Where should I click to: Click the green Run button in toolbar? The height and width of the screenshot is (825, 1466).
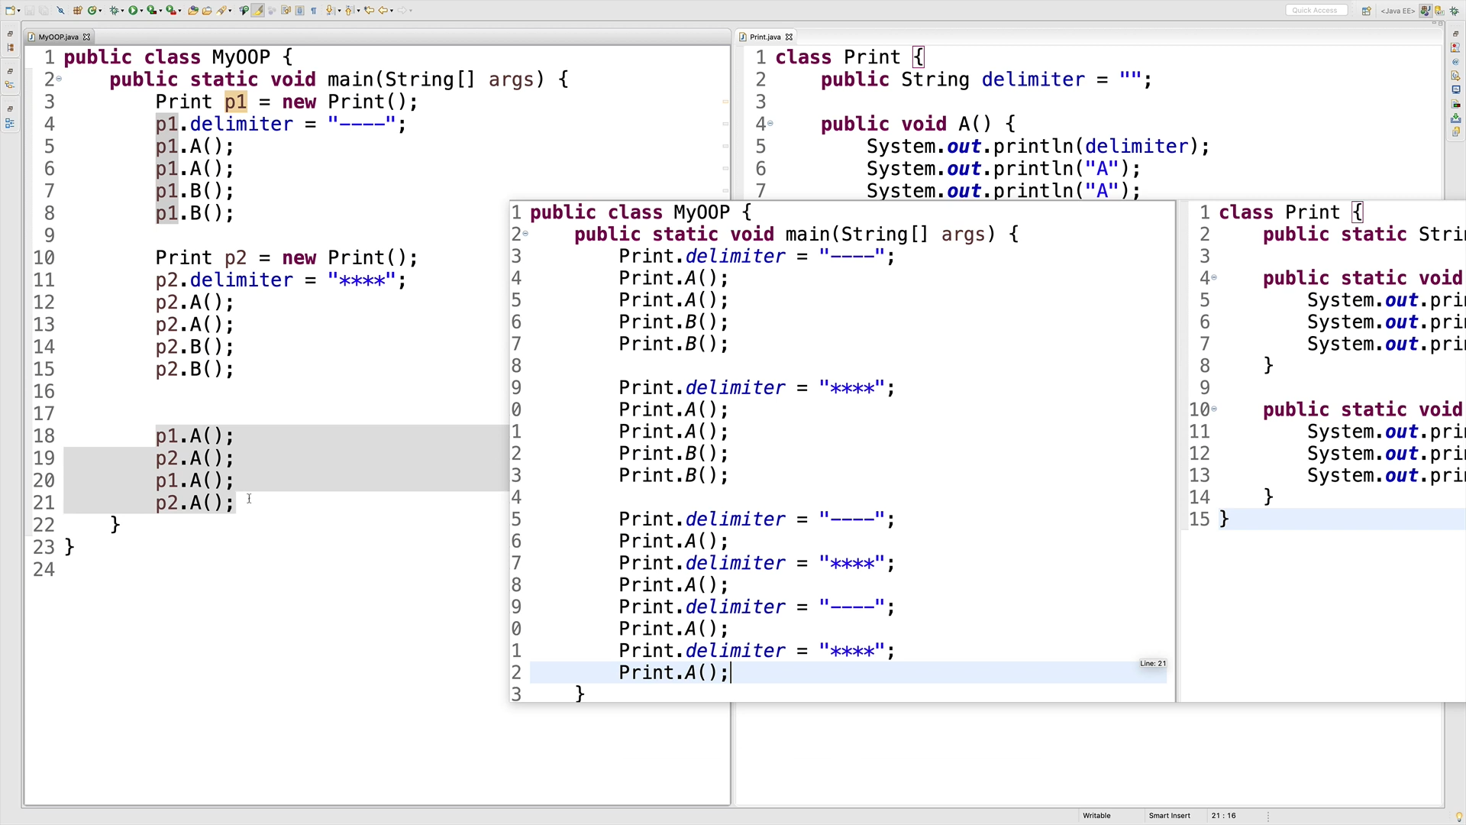tap(133, 10)
